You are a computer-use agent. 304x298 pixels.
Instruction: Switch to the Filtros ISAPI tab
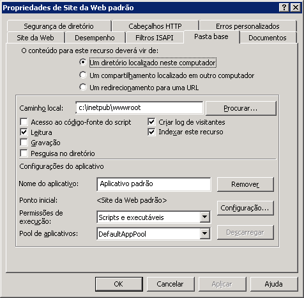[155, 38]
